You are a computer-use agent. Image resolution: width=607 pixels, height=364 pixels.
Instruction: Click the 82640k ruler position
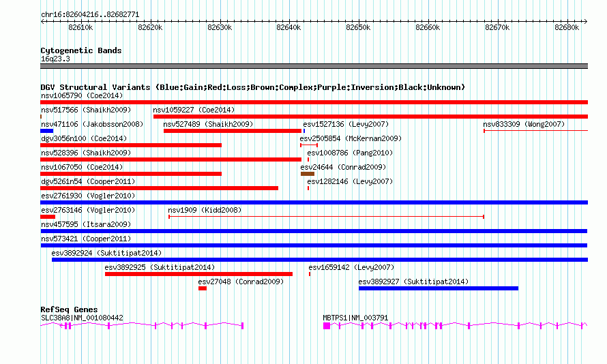point(288,27)
